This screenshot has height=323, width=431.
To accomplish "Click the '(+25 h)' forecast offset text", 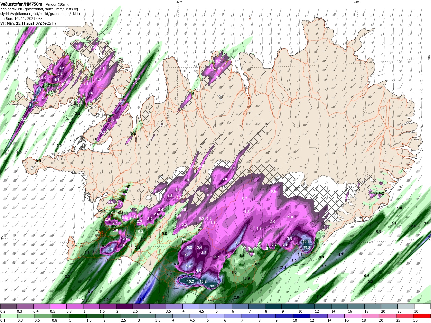I will [49, 23].
